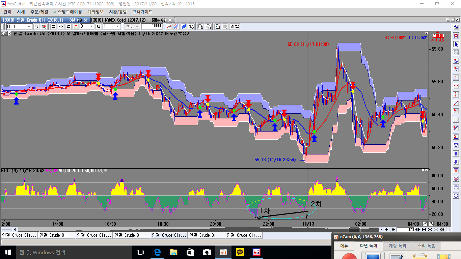Select the text annotation T tool

click(x=456, y=145)
